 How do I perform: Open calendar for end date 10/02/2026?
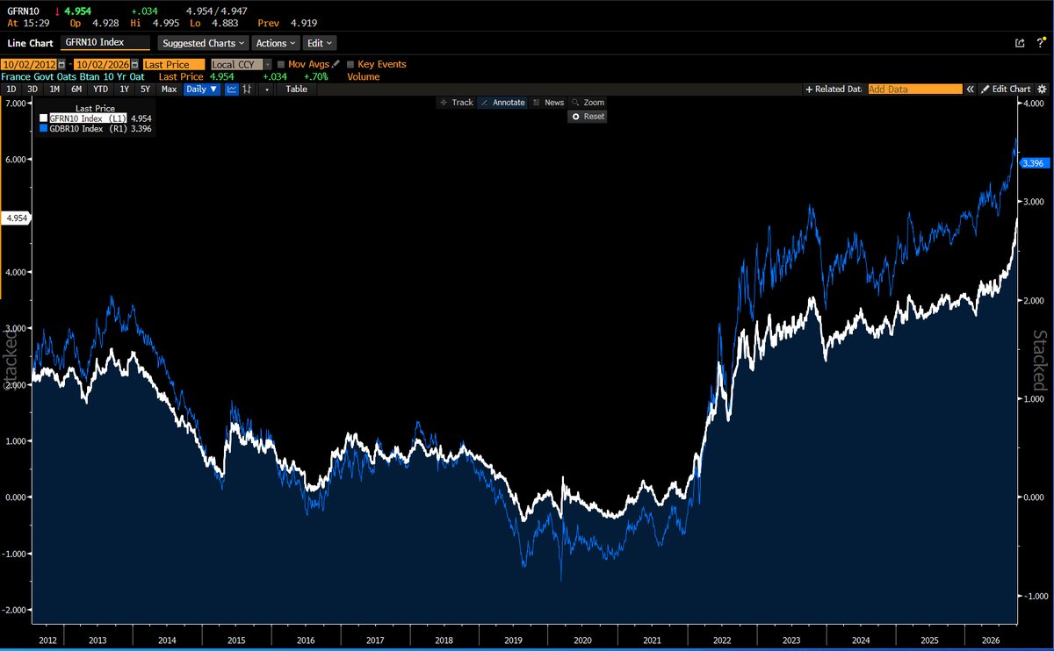coord(134,64)
